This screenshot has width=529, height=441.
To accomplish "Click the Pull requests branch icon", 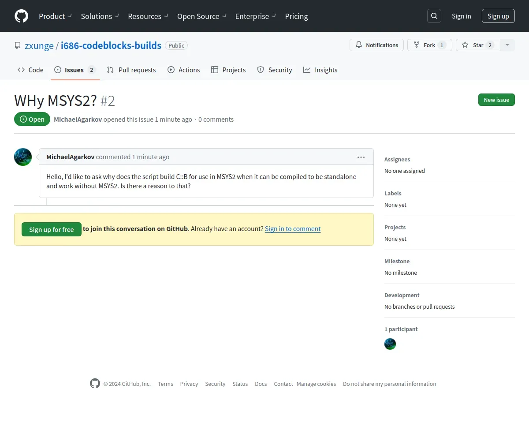I will 111,70.
